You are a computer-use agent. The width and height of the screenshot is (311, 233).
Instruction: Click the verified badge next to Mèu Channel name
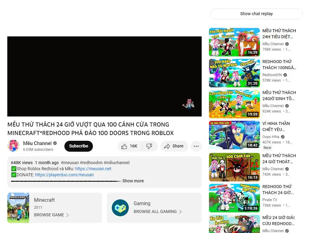[x=55, y=143]
